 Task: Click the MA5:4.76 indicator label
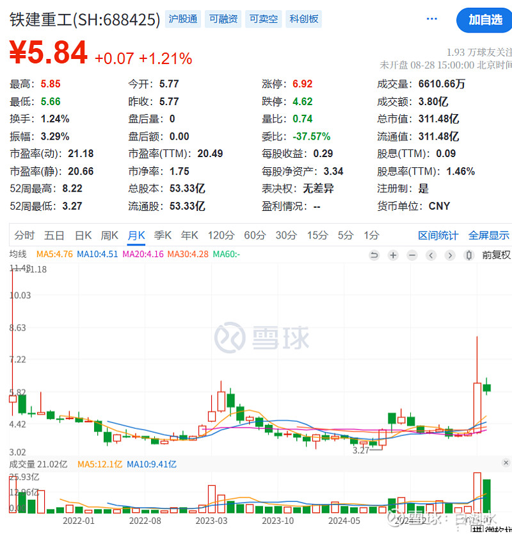click(x=54, y=254)
